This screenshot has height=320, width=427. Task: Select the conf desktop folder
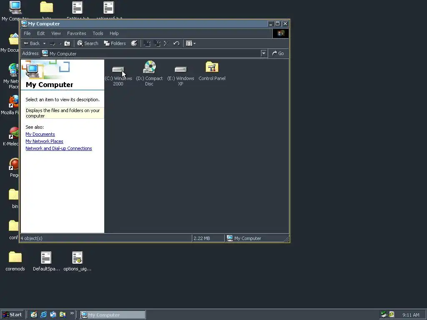coord(14,230)
